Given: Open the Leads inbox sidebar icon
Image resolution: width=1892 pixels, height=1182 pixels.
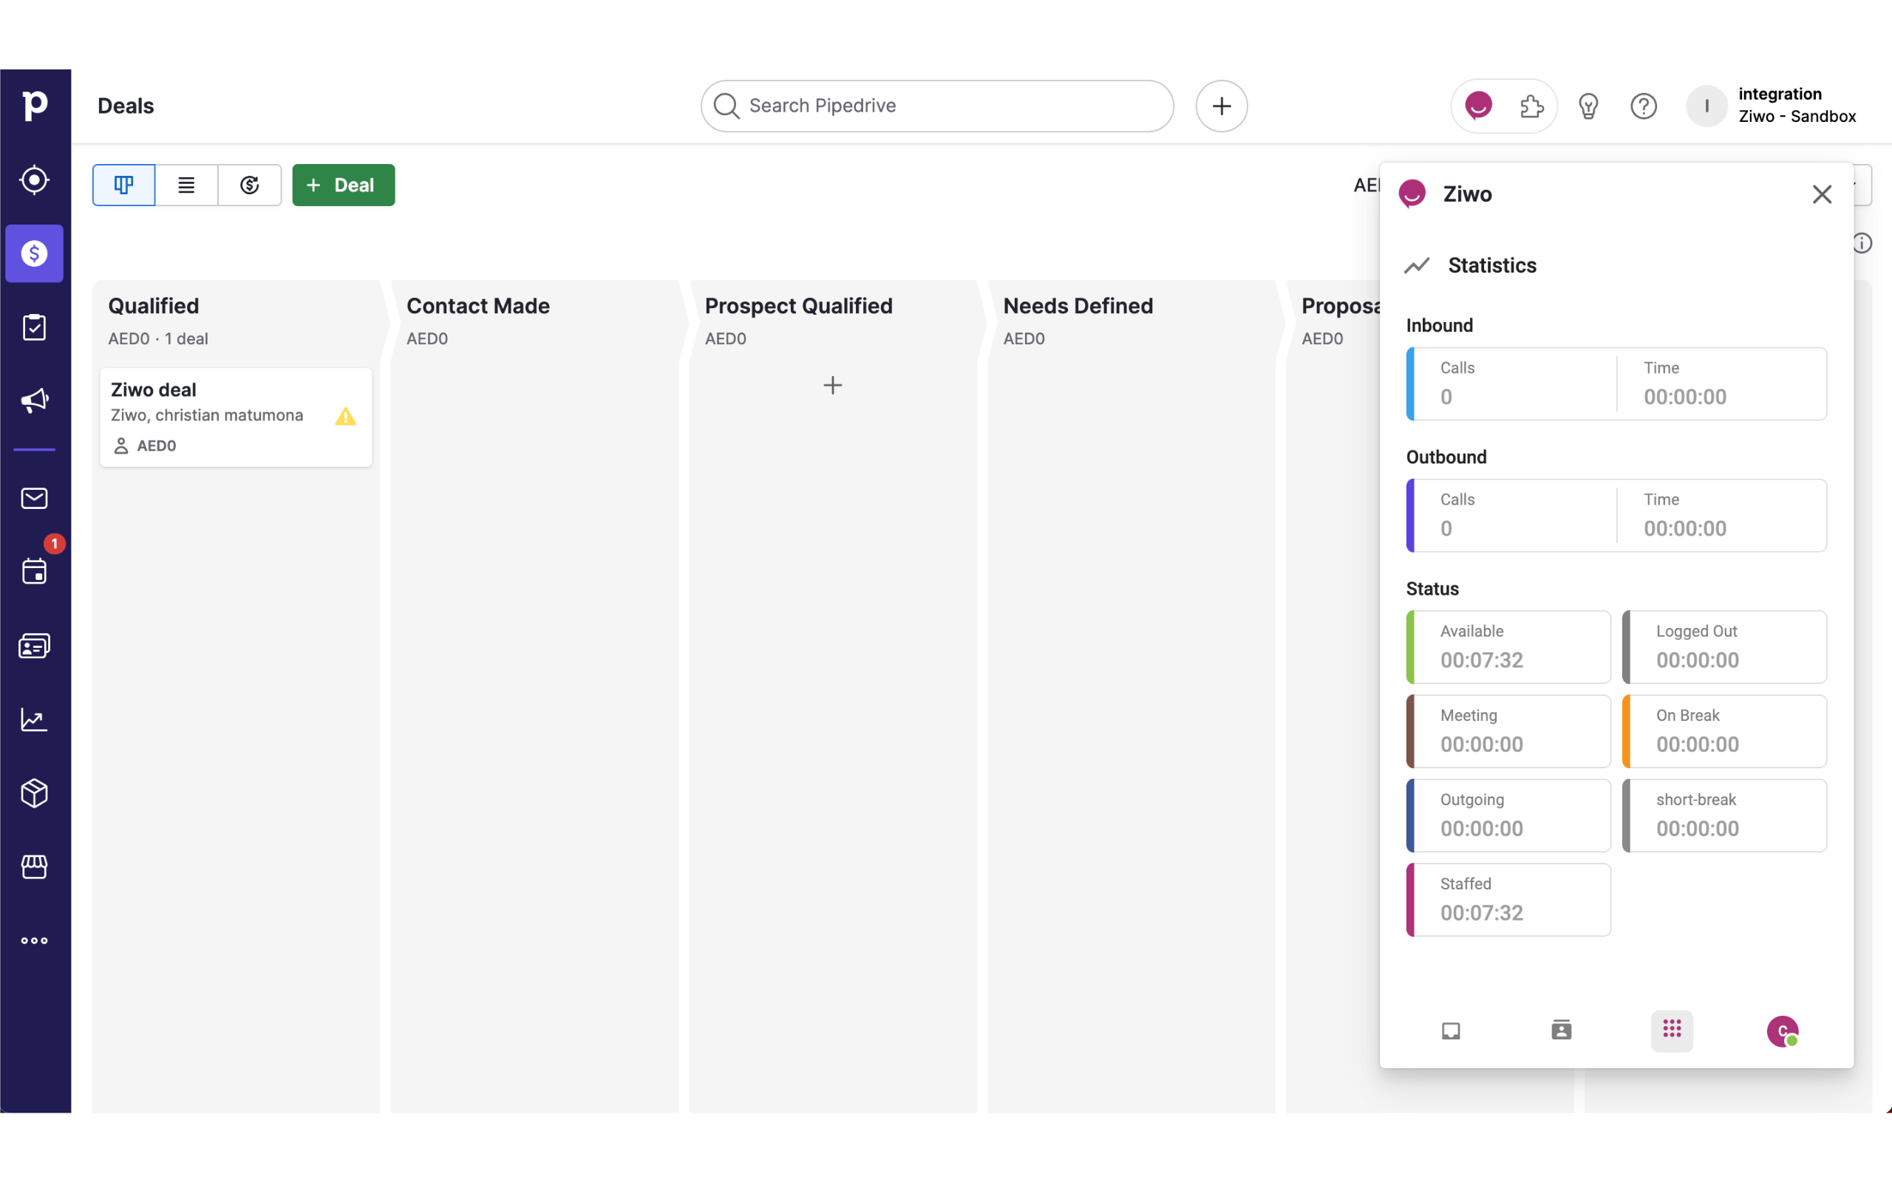Looking at the screenshot, I should [35, 180].
